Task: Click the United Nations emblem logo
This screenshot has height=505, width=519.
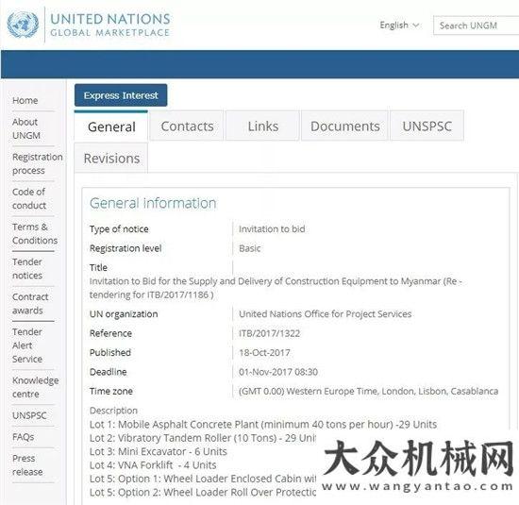Action: tap(23, 25)
